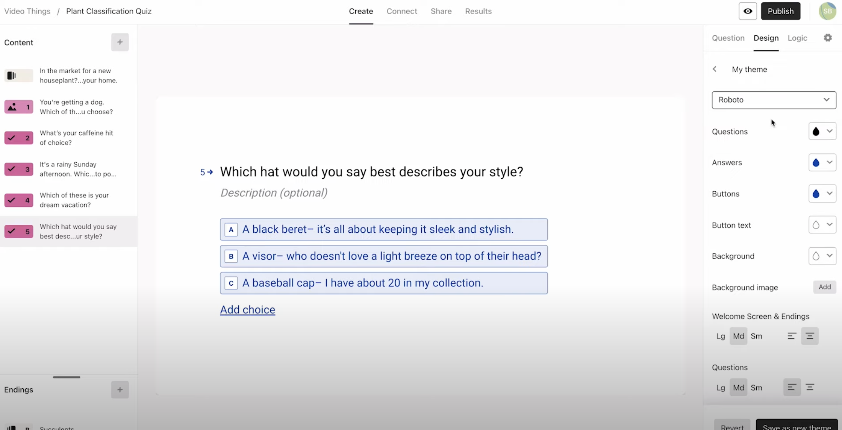Expand the Answers color dropdown
Viewport: 842px width, 430px height.
[830, 162]
